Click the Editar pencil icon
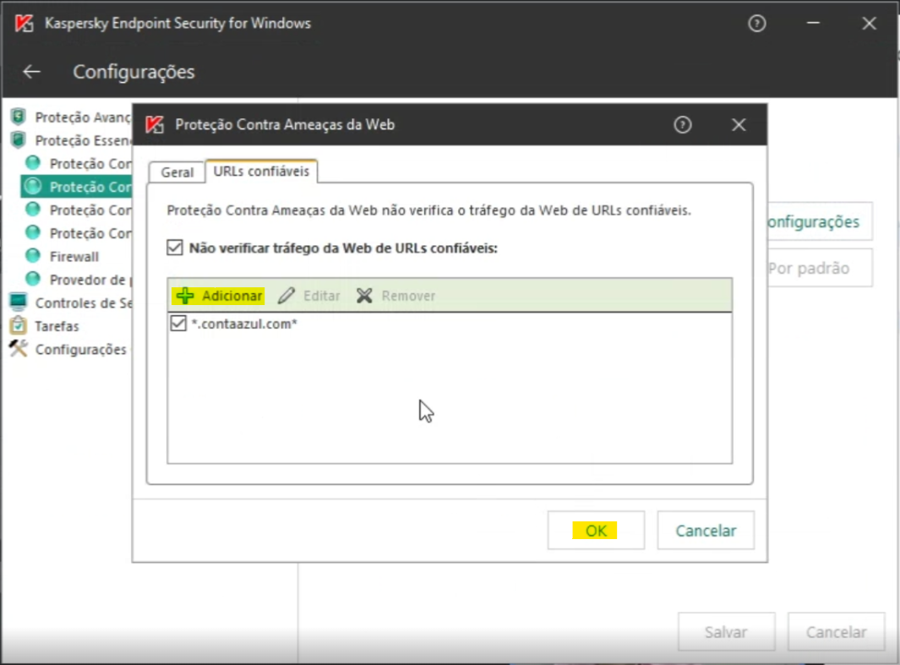This screenshot has height=665, width=900. coord(286,296)
